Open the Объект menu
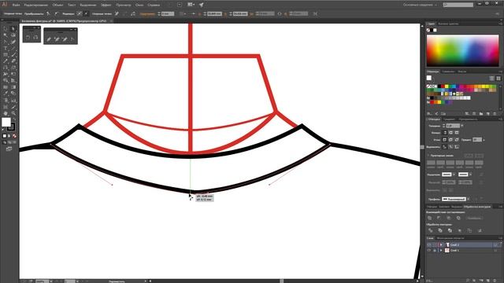 click(x=57, y=6)
